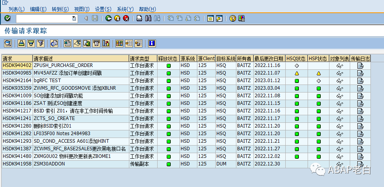The height and width of the screenshot is (187, 384).
Task: Export to spreadsheet with the Excel icon
Action: (67, 43)
